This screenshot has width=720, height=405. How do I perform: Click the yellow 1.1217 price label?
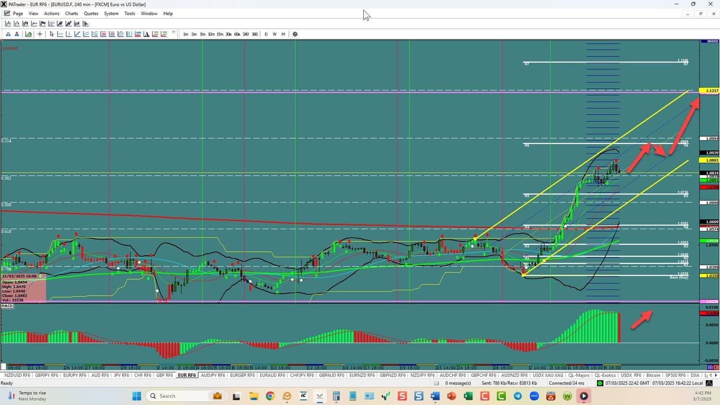(x=709, y=91)
